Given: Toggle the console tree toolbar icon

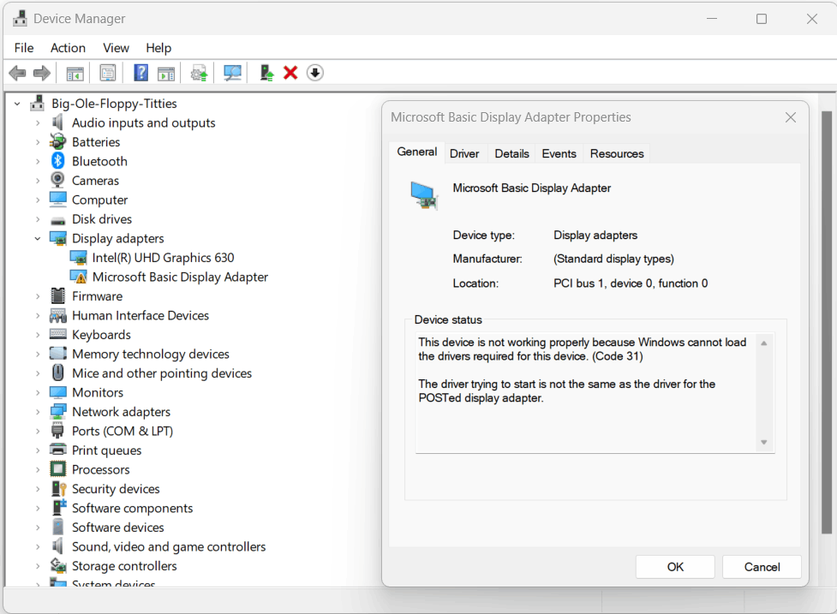Looking at the screenshot, I should click(x=75, y=73).
